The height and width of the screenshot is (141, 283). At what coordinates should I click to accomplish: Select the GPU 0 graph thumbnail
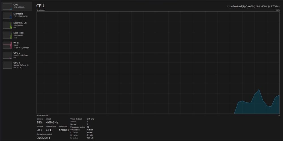click(7, 55)
